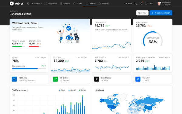Click the $4,300 revenue value

pos(59,61)
